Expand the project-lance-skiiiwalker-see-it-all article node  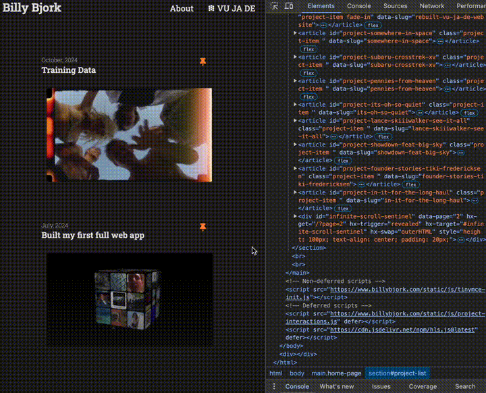(295, 121)
